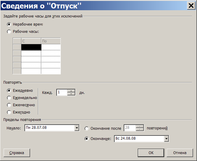This screenshot has height=161, width=197.
Task: Click the Отмена button
Action: click(x=180, y=153)
